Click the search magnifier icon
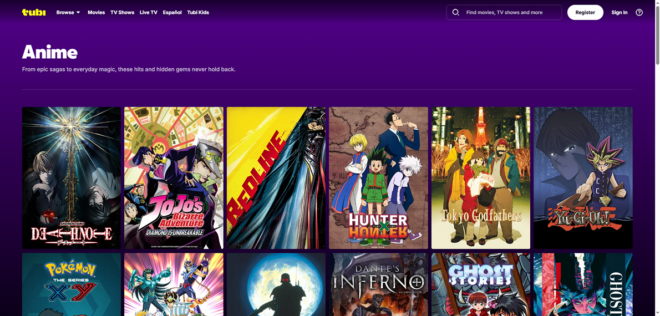The height and width of the screenshot is (316, 660). (455, 12)
